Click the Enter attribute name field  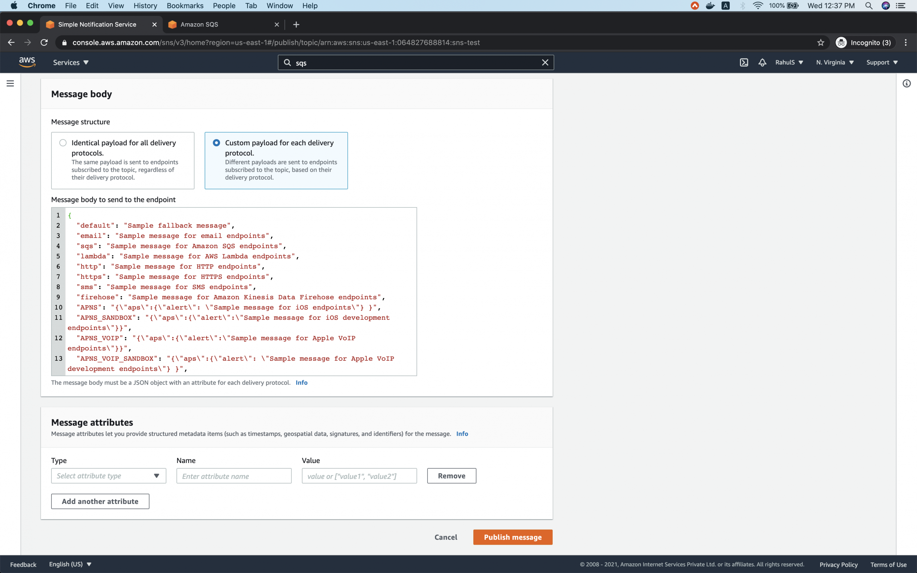point(233,476)
